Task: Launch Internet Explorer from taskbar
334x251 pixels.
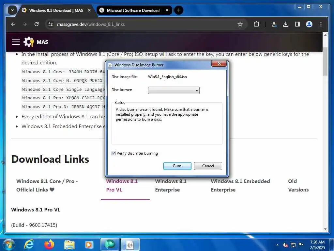Action: [x=29, y=244]
